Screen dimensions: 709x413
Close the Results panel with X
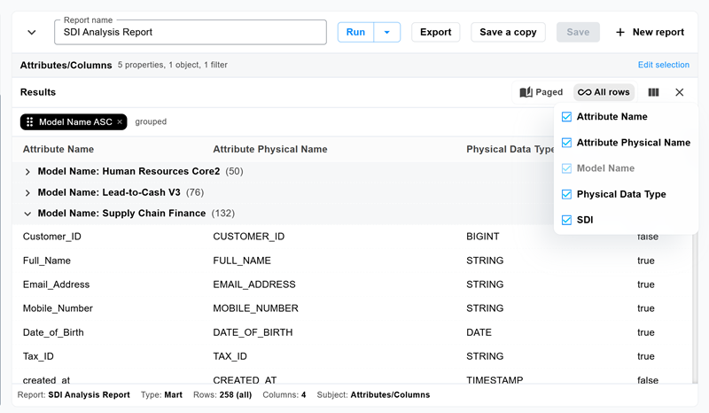679,92
